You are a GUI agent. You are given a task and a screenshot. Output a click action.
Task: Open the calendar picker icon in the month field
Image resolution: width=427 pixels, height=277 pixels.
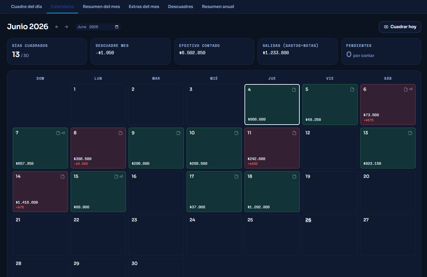coord(117,27)
